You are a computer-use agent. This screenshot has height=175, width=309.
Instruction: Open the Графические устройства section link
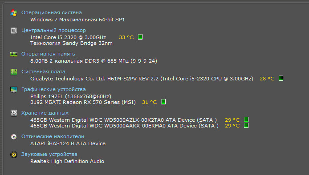pos(53,89)
